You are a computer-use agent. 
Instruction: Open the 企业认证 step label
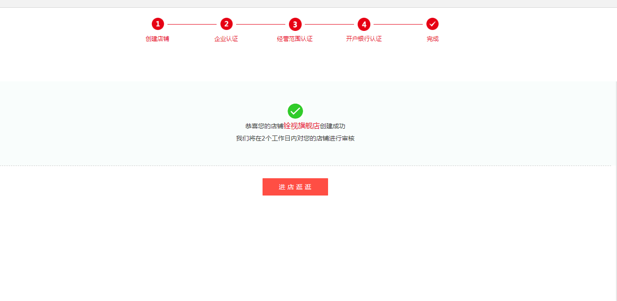click(x=226, y=39)
